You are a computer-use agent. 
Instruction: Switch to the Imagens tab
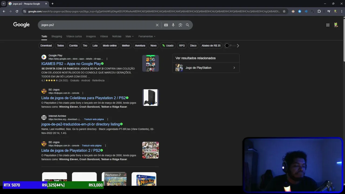click(91, 36)
